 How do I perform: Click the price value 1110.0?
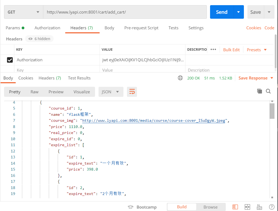[x=76, y=127]
